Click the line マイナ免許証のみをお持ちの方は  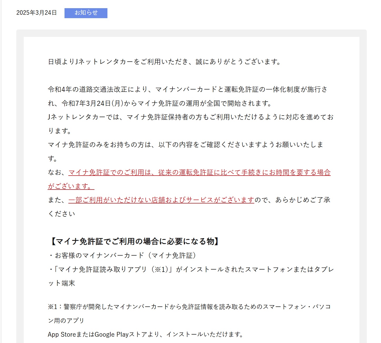[x=186, y=145]
